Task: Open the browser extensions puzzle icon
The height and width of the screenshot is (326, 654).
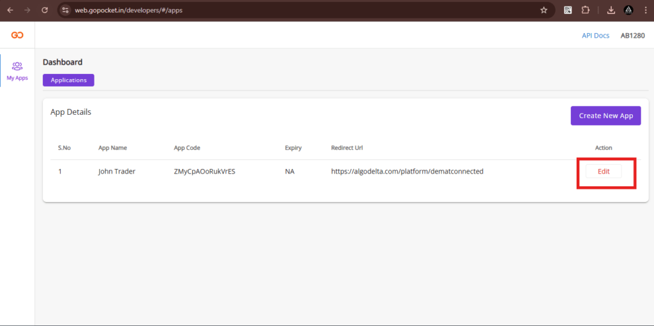Action: tap(585, 10)
